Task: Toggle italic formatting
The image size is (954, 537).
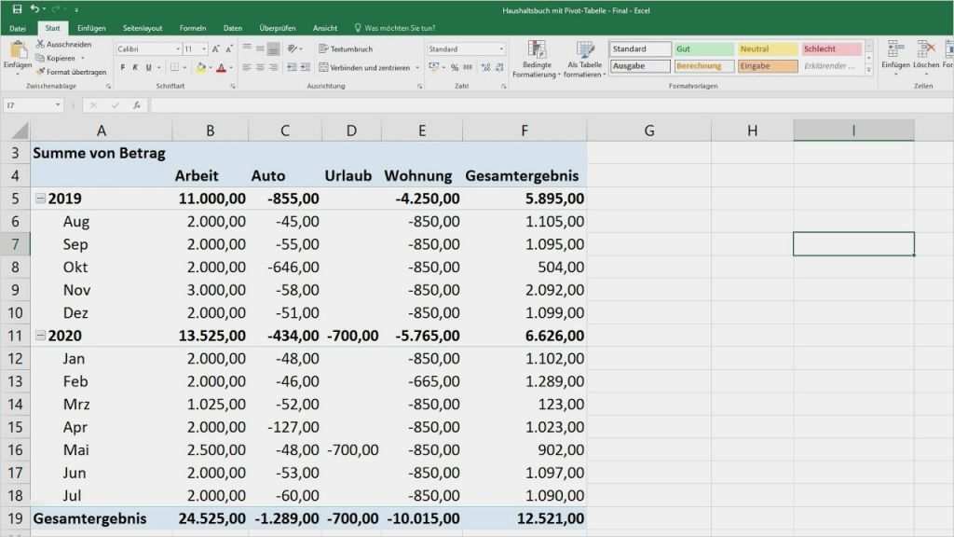Action: 135,66
